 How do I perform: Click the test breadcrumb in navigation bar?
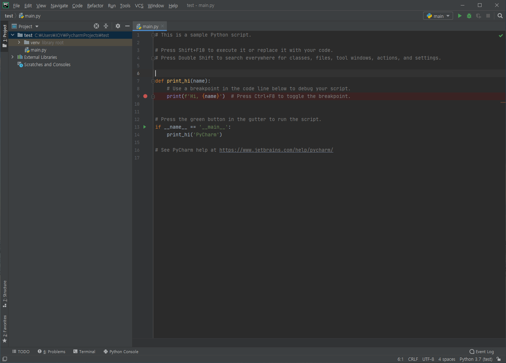click(x=9, y=16)
